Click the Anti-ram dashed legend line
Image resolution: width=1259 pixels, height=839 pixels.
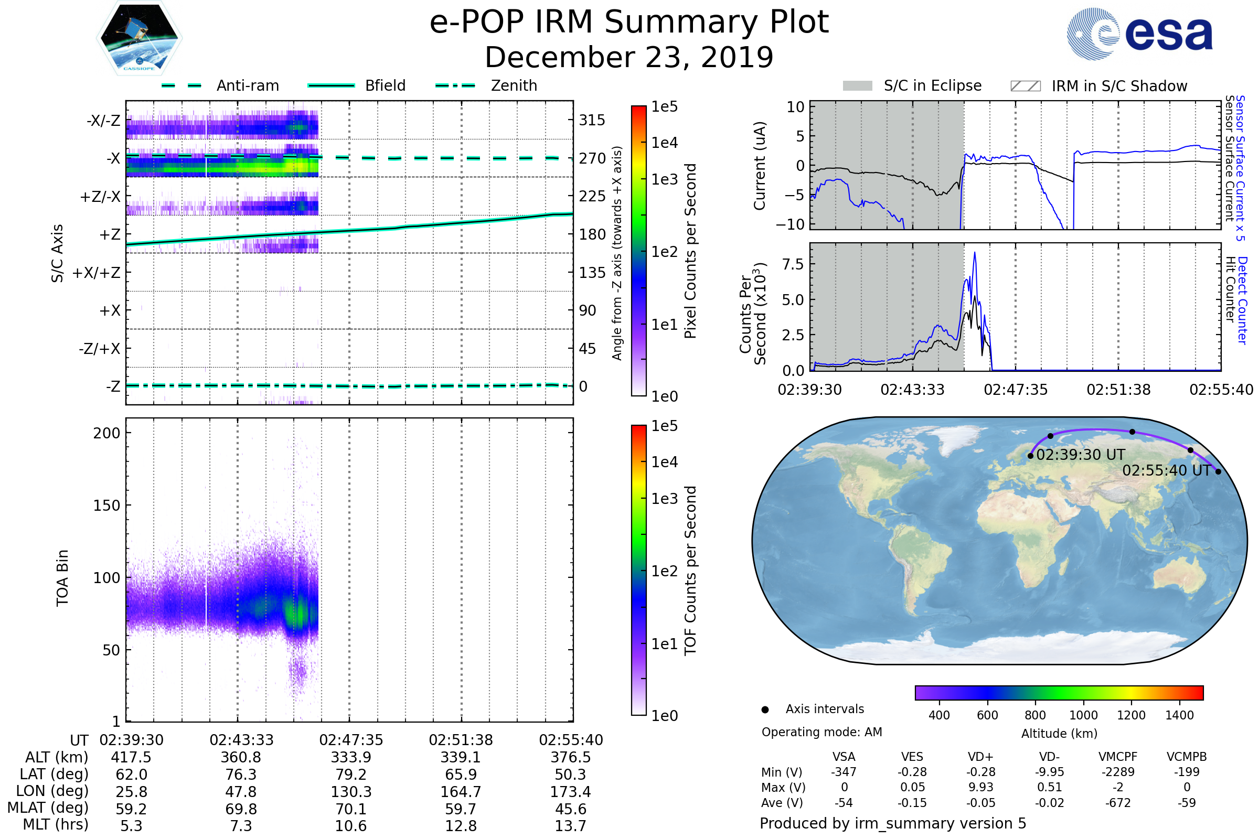(x=182, y=85)
